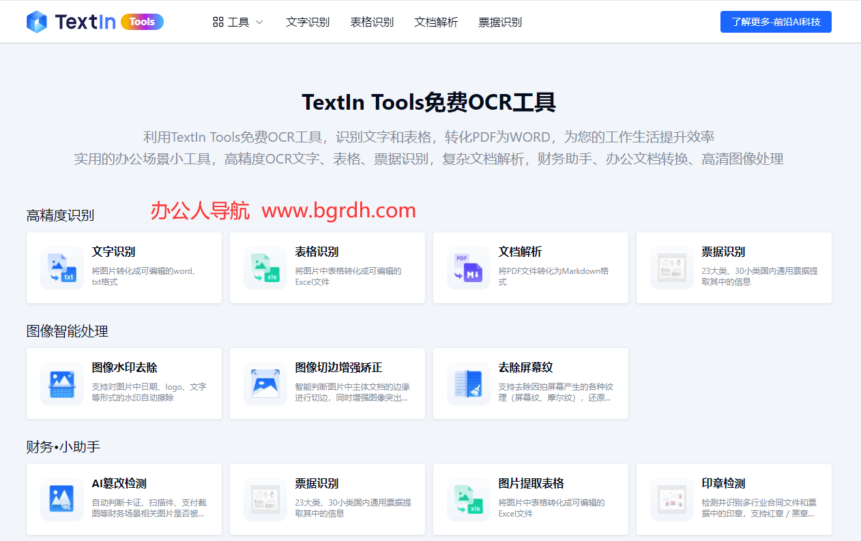Open 文字识别 from the top navigation
The height and width of the screenshot is (541, 861).
308,21
